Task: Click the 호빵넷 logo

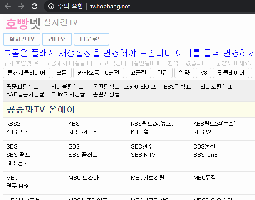Action: [x=23, y=24]
